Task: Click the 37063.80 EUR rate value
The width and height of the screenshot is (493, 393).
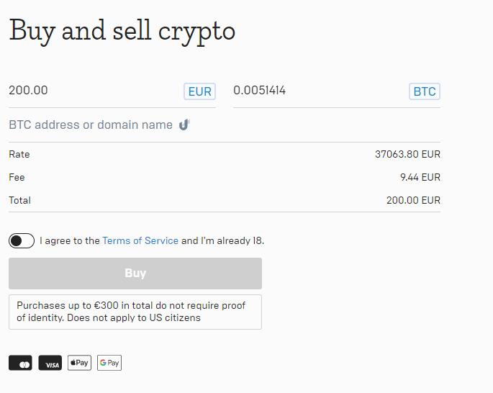Action: tap(407, 154)
